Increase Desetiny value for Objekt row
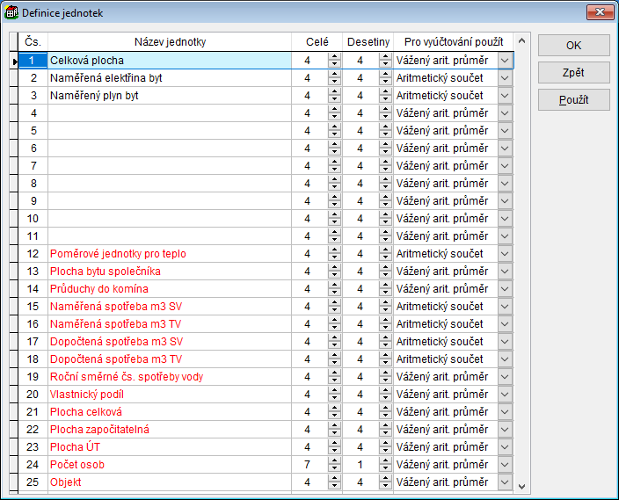This screenshot has height=500, width=619. click(x=385, y=479)
